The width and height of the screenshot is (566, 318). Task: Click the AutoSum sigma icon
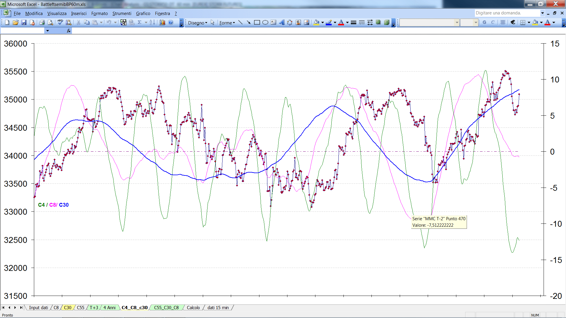pyautogui.click(x=140, y=22)
